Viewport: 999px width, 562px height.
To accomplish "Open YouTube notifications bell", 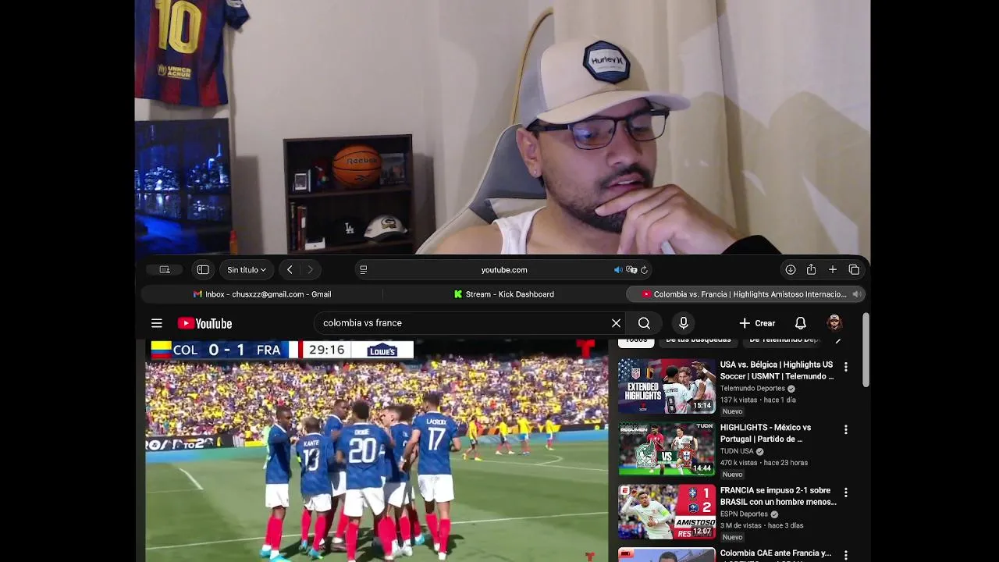I will (x=800, y=323).
